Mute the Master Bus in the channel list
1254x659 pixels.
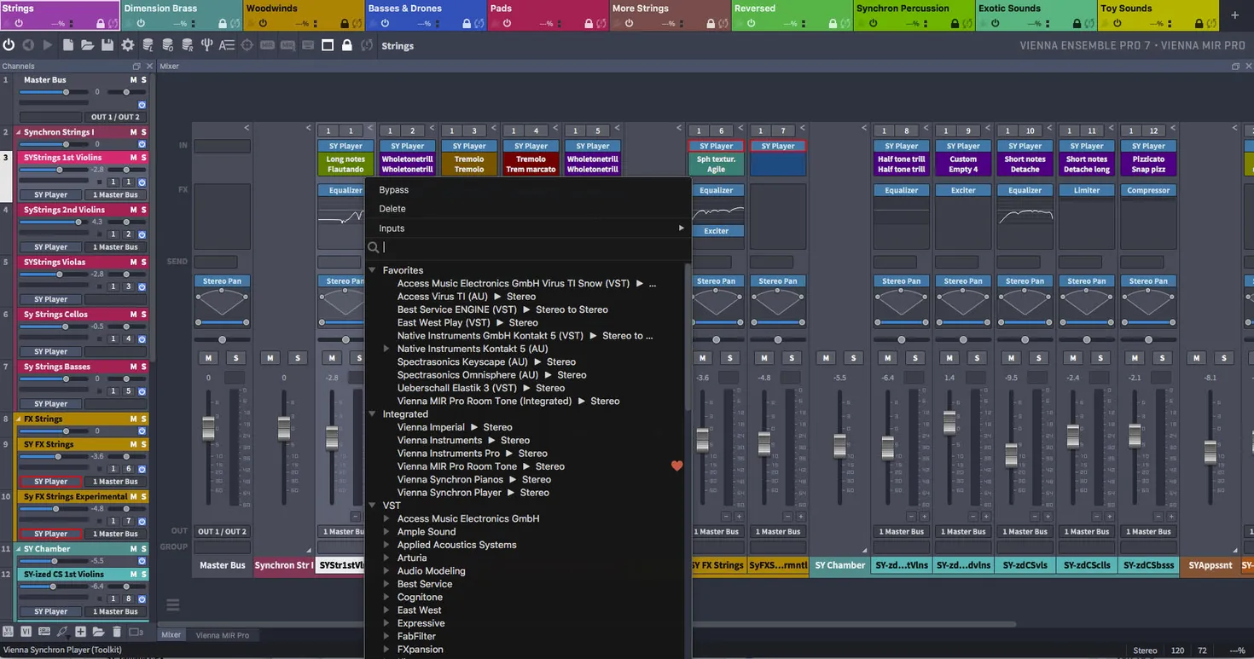[133, 80]
